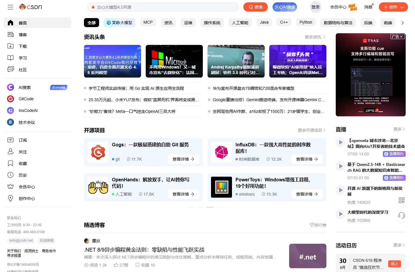Open 更多 link in 直播 section
The image size is (415, 272).
(x=399, y=129)
